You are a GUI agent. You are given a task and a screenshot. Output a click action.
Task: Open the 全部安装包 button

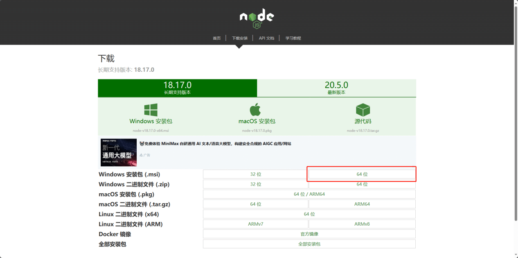tap(309, 244)
